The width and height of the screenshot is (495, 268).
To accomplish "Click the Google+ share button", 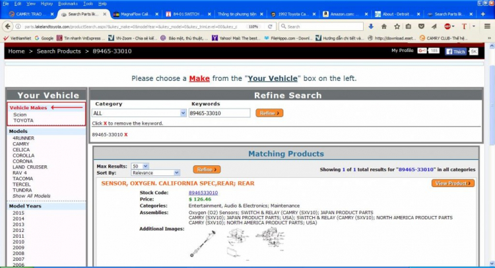I will [x=422, y=51].
